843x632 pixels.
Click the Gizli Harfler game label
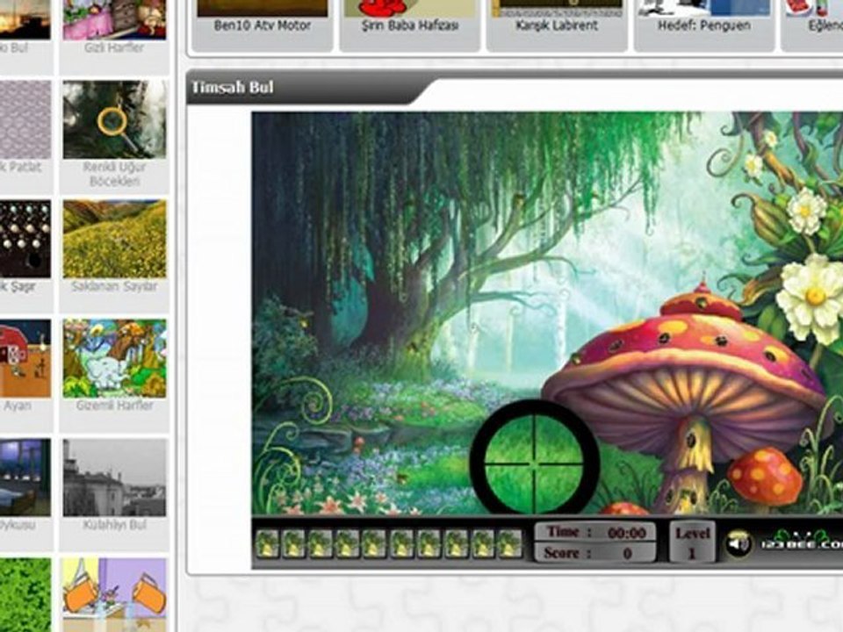(x=114, y=47)
